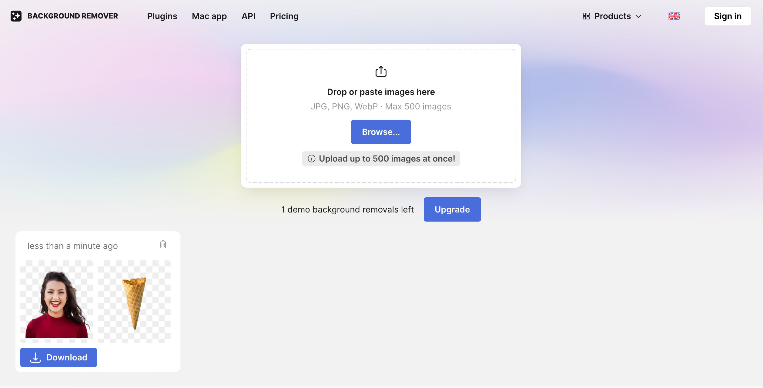Click the upload arrow icon in drop zone
The width and height of the screenshot is (763, 388).
381,72
